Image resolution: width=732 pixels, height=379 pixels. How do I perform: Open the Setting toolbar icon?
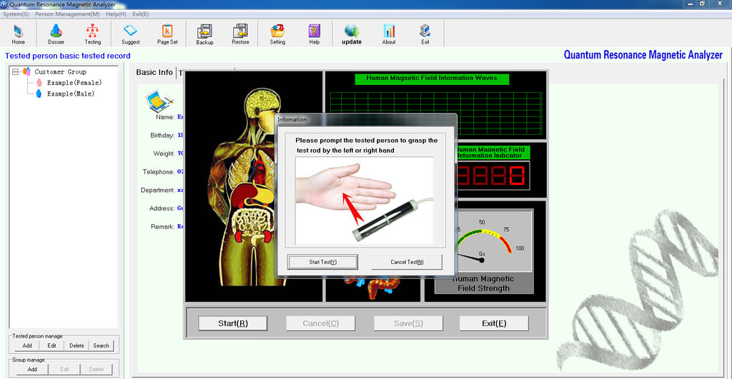tap(277, 31)
